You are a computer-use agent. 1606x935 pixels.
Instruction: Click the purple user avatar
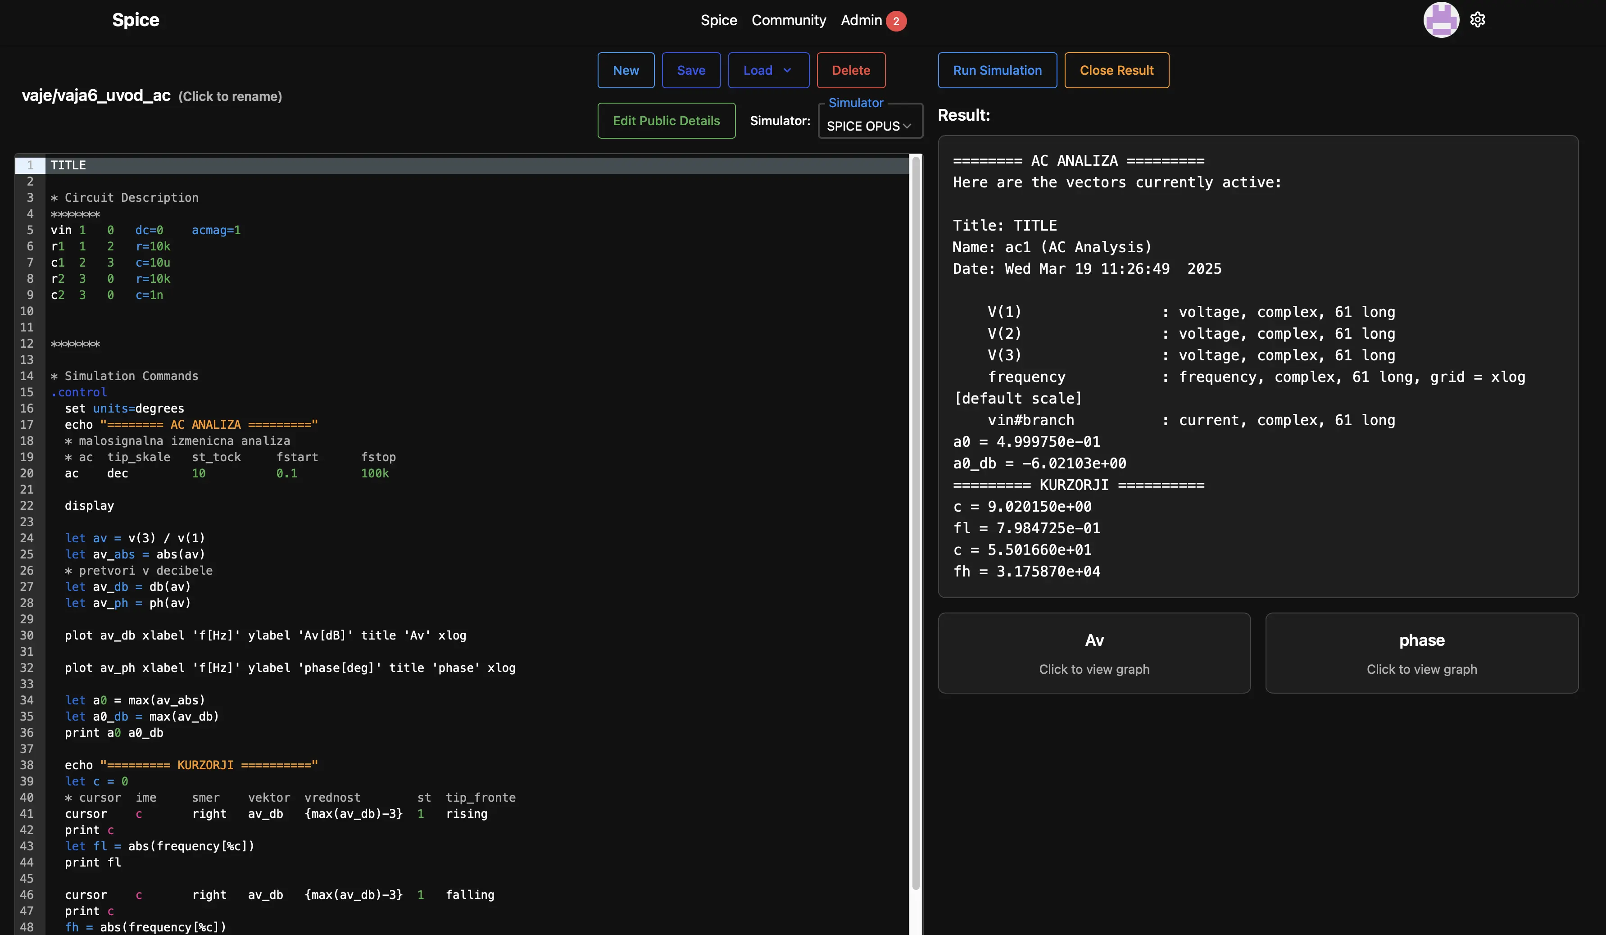coord(1441,20)
